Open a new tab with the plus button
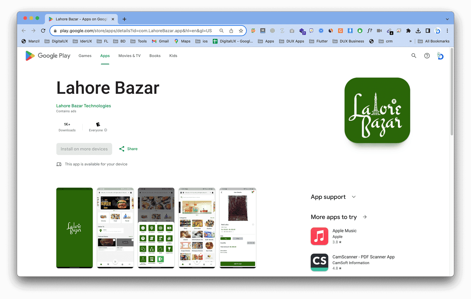The width and height of the screenshot is (471, 299). click(125, 19)
